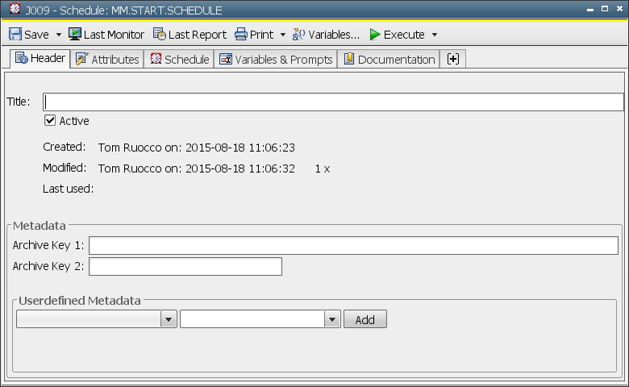Open first Userdefined Metadata combo box
This screenshot has height=387, width=629.
[96, 319]
